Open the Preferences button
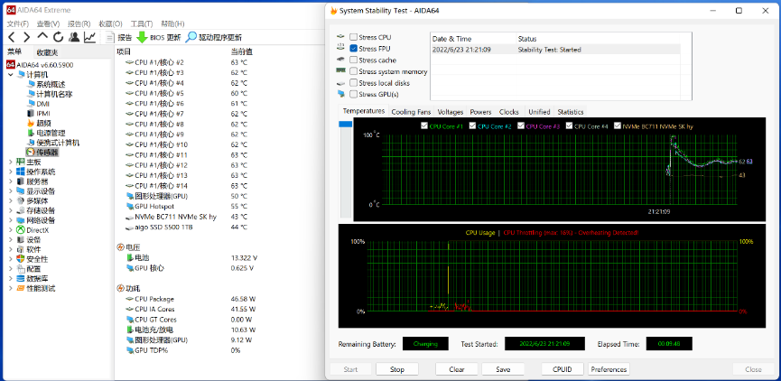This screenshot has height=381, width=781. coord(609,369)
